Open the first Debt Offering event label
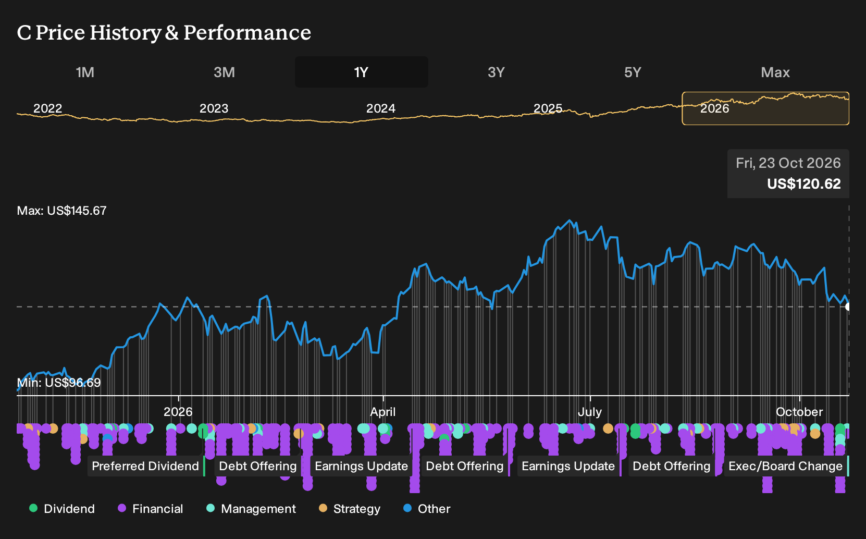This screenshot has height=539, width=866. point(258,466)
